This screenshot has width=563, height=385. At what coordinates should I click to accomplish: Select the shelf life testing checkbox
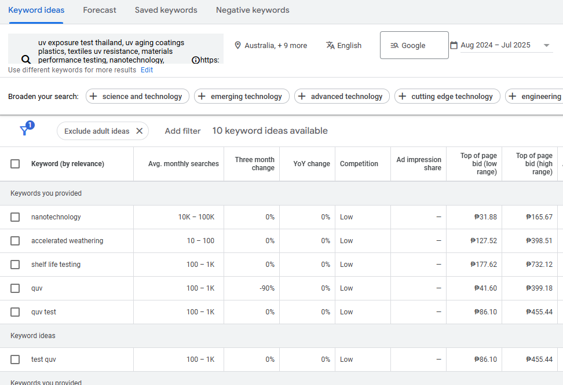15,265
